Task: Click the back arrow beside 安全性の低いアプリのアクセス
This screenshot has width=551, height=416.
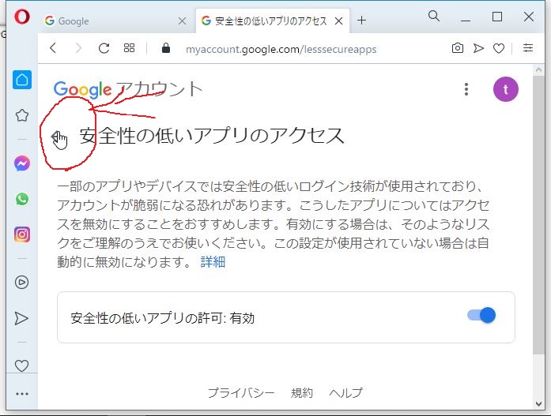Action: pos(57,137)
